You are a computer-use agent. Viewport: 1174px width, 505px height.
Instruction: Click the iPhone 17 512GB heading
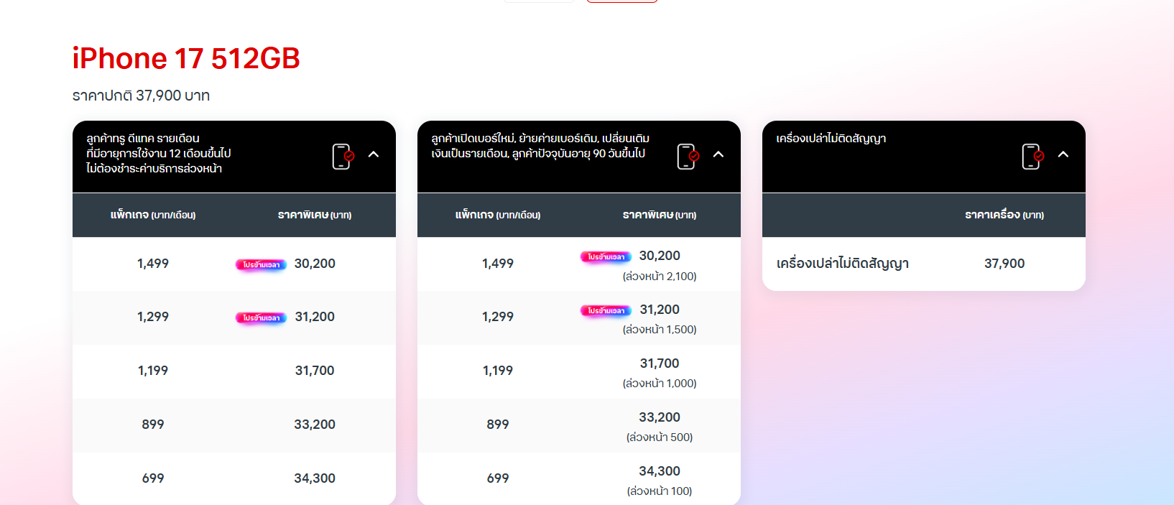click(x=186, y=58)
